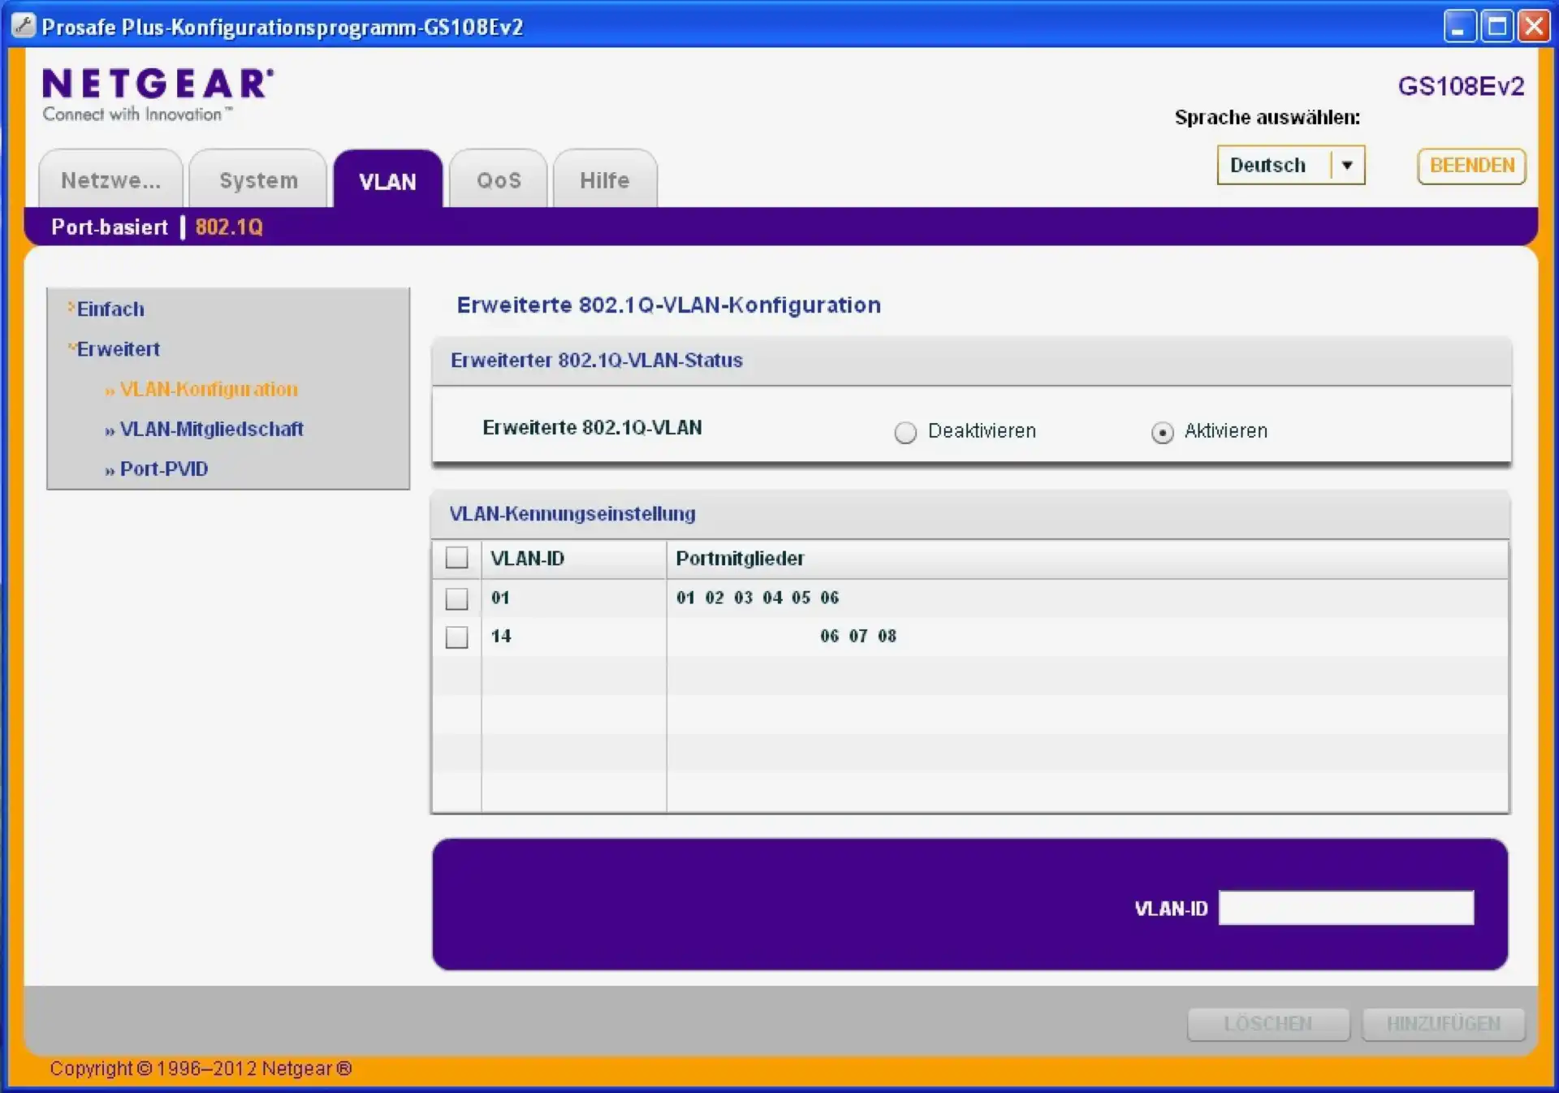Switch to Port-basiert VLAN mode

pyautogui.click(x=110, y=227)
